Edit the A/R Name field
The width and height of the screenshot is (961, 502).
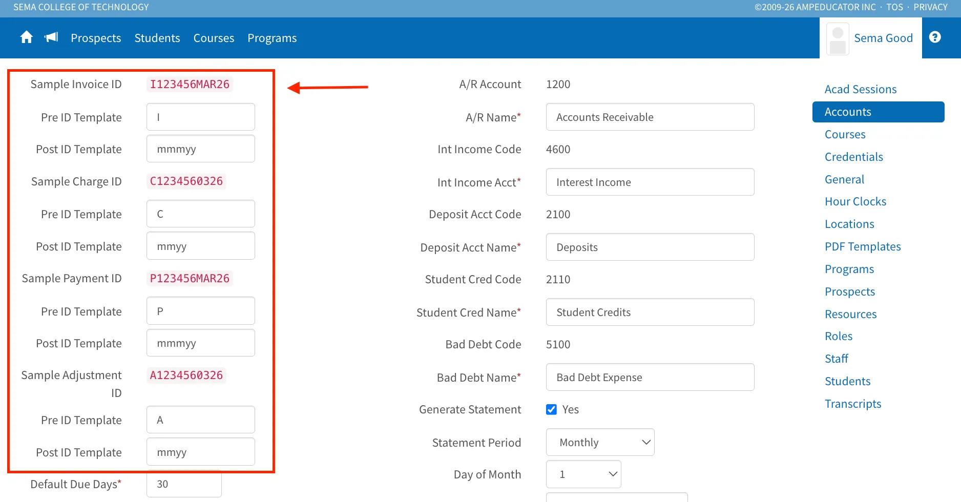click(x=650, y=117)
